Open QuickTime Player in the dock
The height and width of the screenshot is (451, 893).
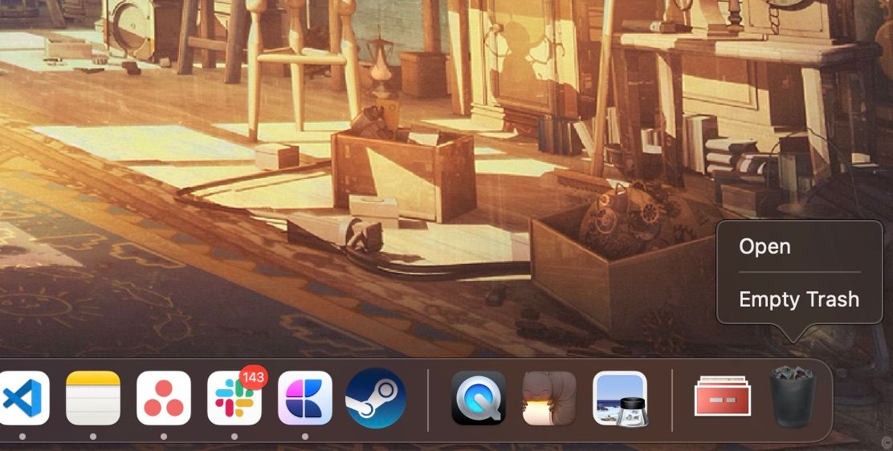click(479, 398)
